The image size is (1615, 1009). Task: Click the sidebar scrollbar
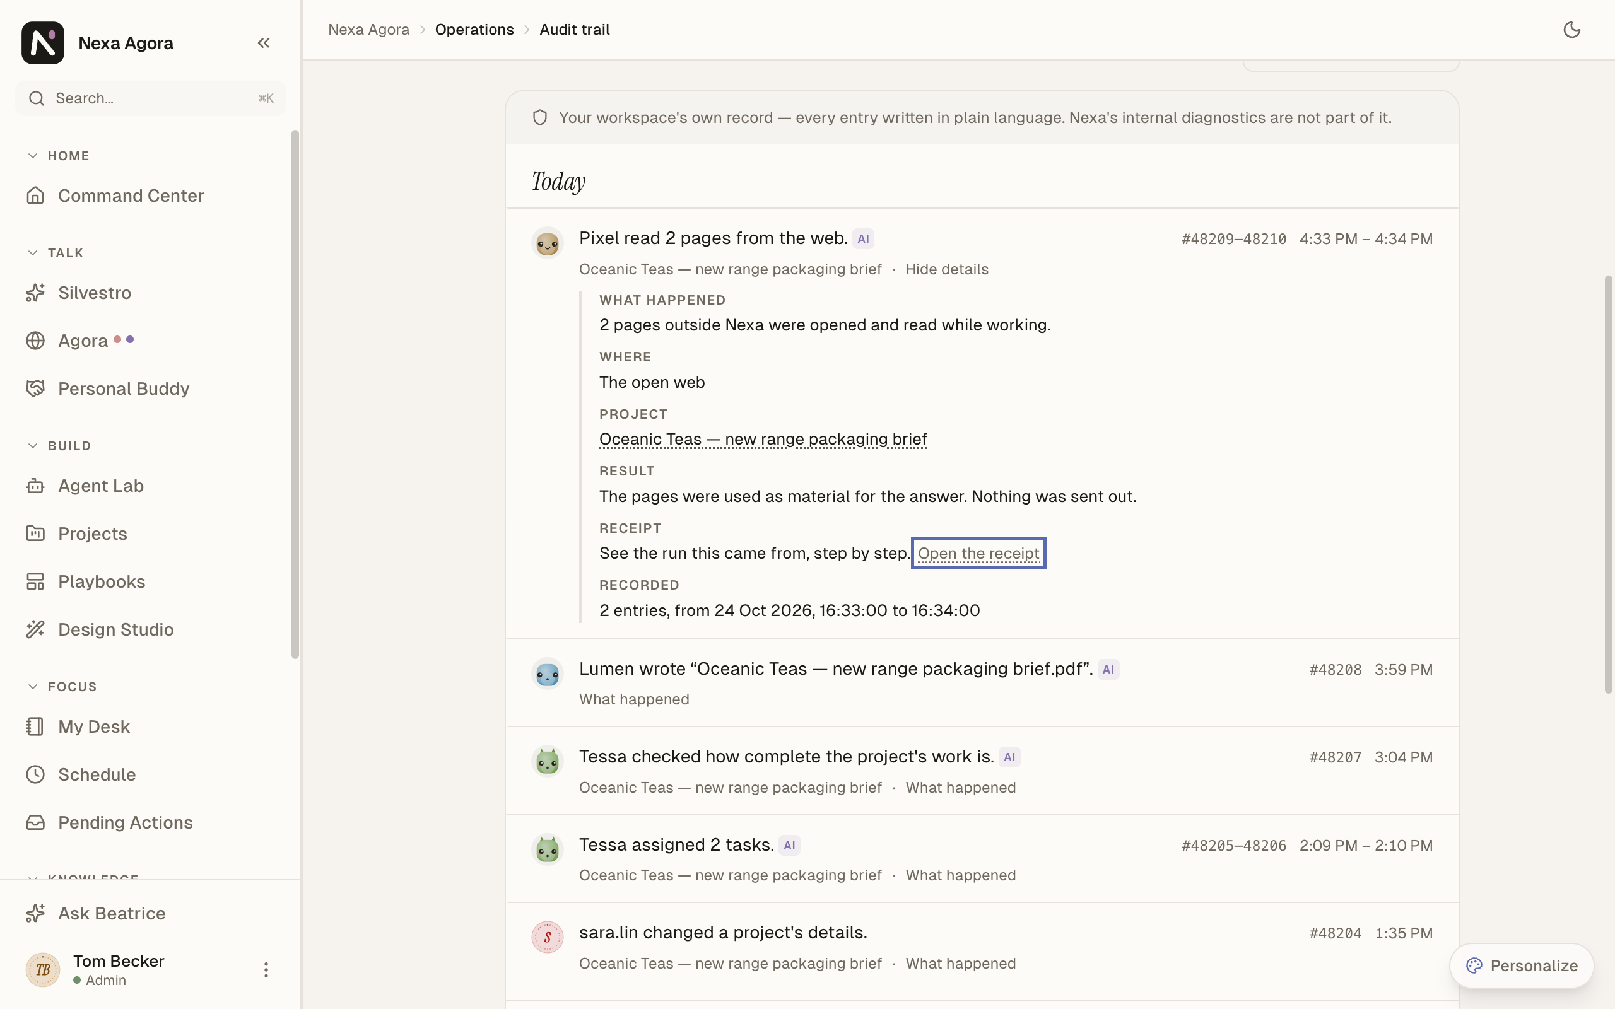tap(295, 394)
